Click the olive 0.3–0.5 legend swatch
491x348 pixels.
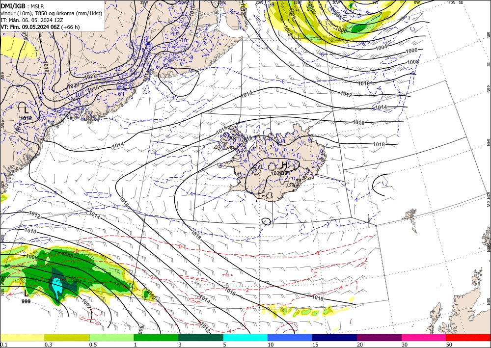(67, 337)
